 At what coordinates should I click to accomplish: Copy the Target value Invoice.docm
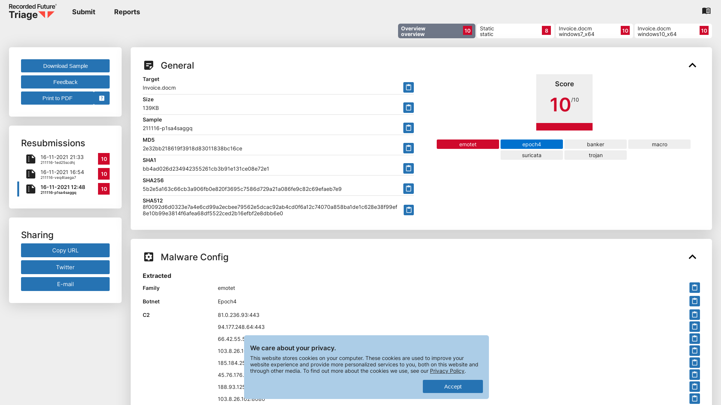409,87
